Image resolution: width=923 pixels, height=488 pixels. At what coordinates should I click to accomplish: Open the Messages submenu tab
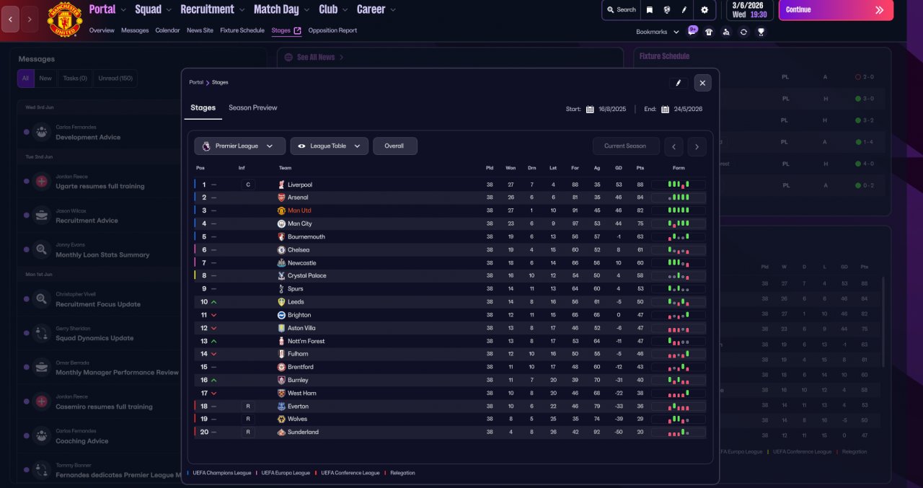(135, 30)
